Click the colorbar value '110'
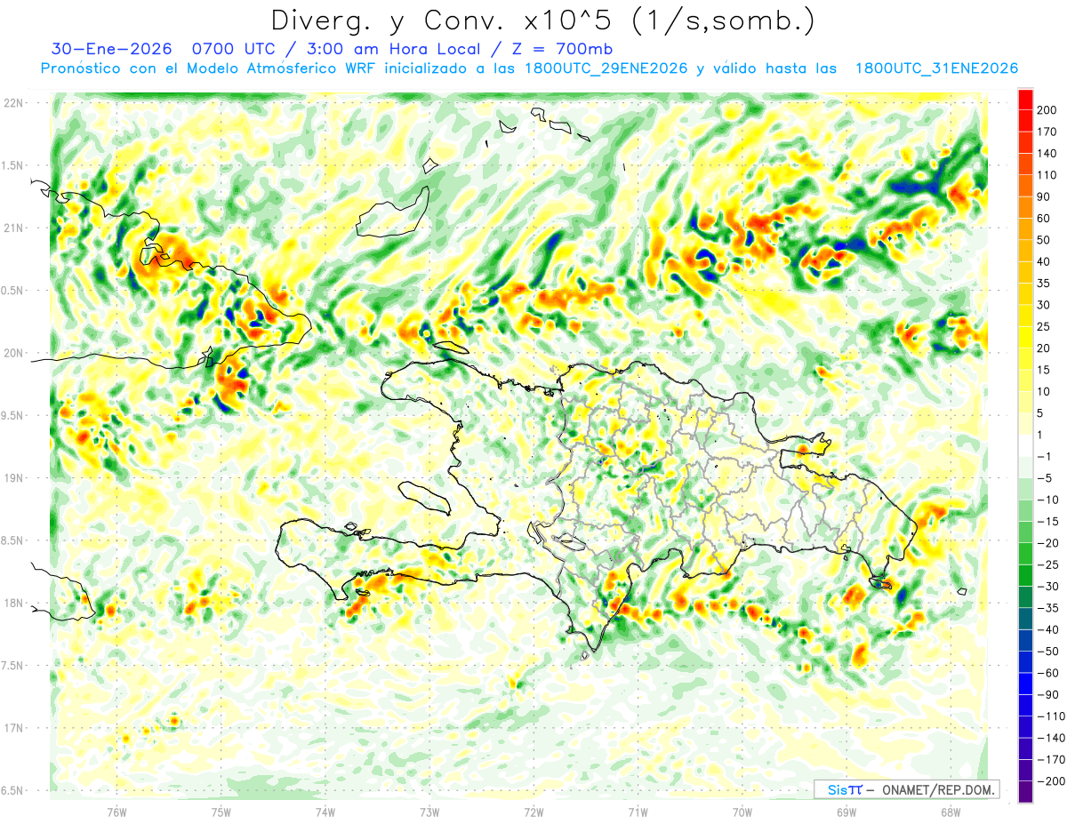Screen dimensions: 1067x824 tap(1048, 175)
